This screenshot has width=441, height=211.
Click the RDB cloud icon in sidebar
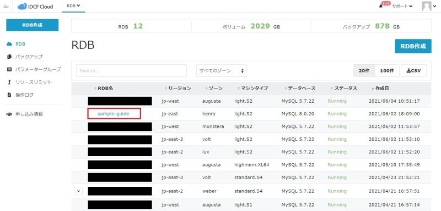9,44
